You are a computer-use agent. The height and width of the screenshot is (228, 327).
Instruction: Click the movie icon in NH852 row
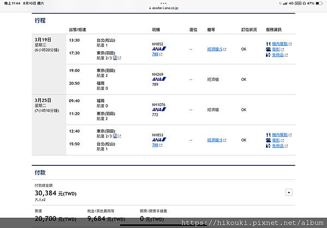point(268,50)
